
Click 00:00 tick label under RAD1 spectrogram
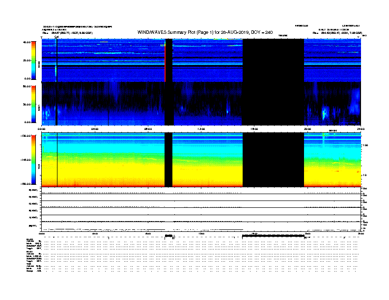click(41, 129)
